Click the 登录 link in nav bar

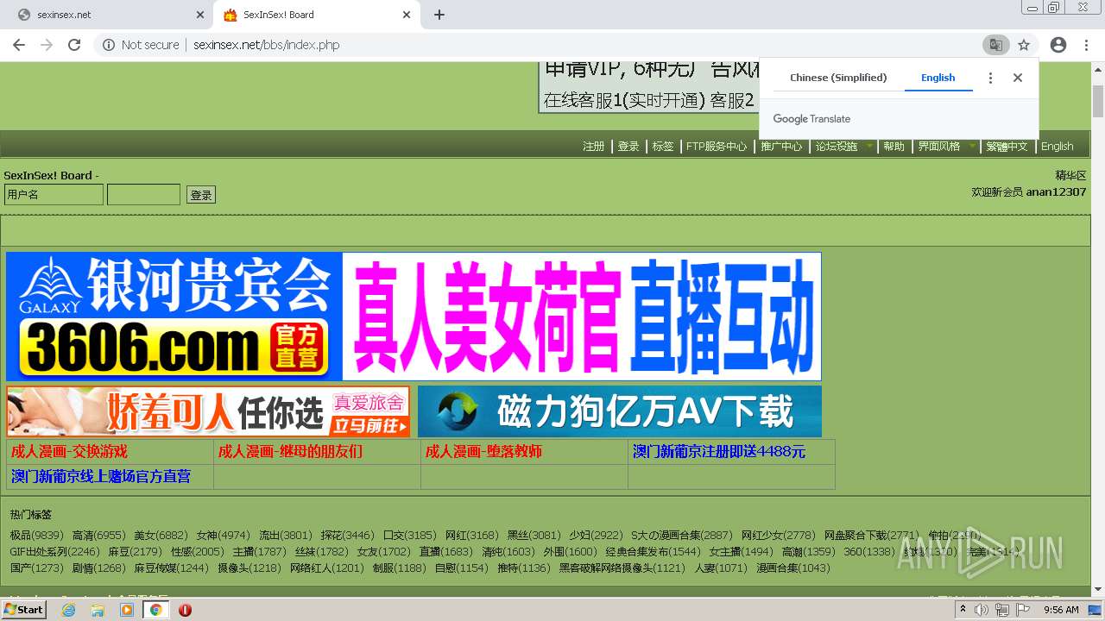tap(628, 147)
